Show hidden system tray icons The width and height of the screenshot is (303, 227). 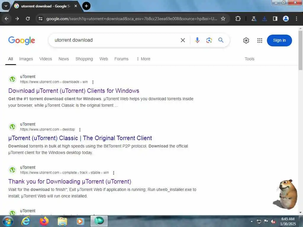point(252,221)
